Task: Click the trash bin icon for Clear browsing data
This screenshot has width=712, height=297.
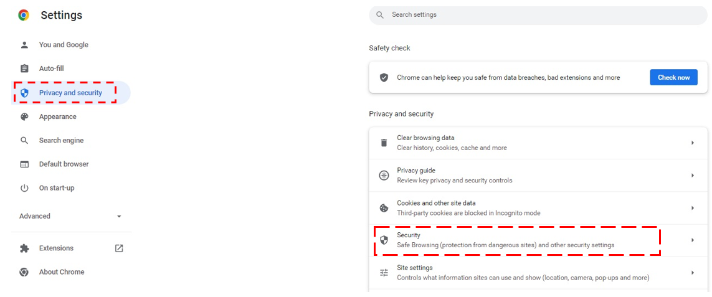Action: pyautogui.click(x=384, y=143)
